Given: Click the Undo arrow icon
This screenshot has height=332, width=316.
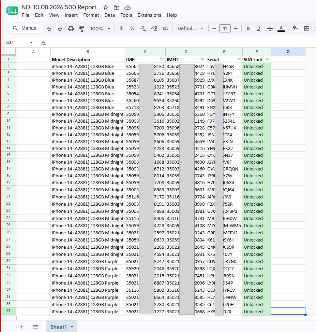Looking at the screenshot, I should (49, 29).
